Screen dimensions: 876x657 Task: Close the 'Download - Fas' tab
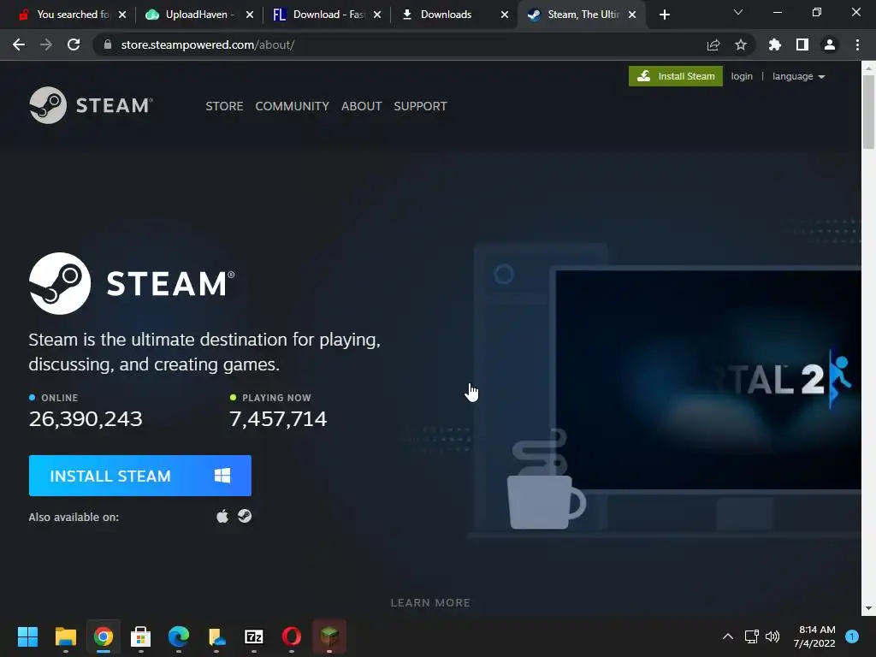(x=377, y=15)
